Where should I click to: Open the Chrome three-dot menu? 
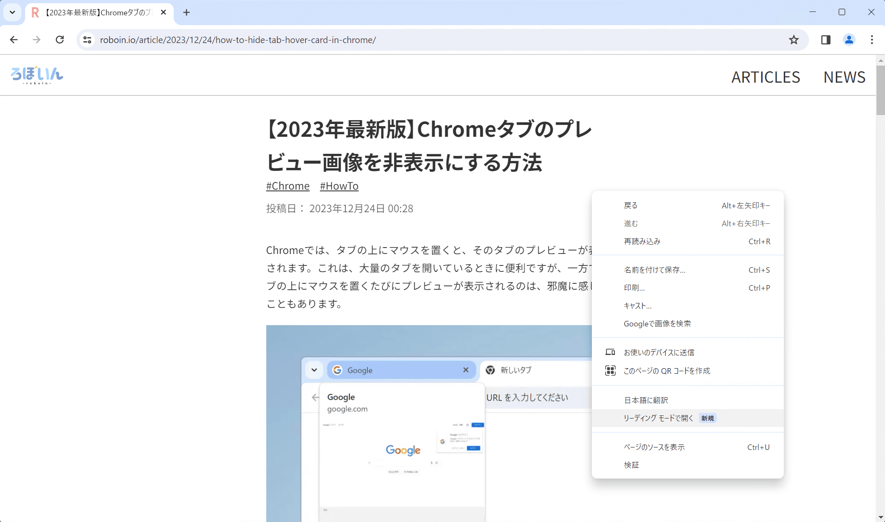click(x=872, y=40)
